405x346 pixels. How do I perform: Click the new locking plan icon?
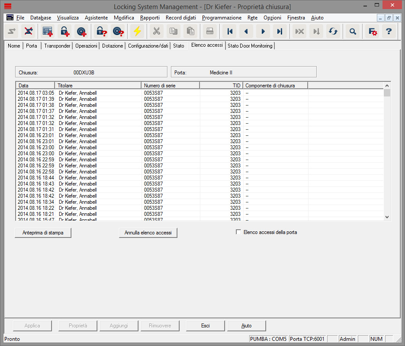pyautogui.click(x=47, y=32)
